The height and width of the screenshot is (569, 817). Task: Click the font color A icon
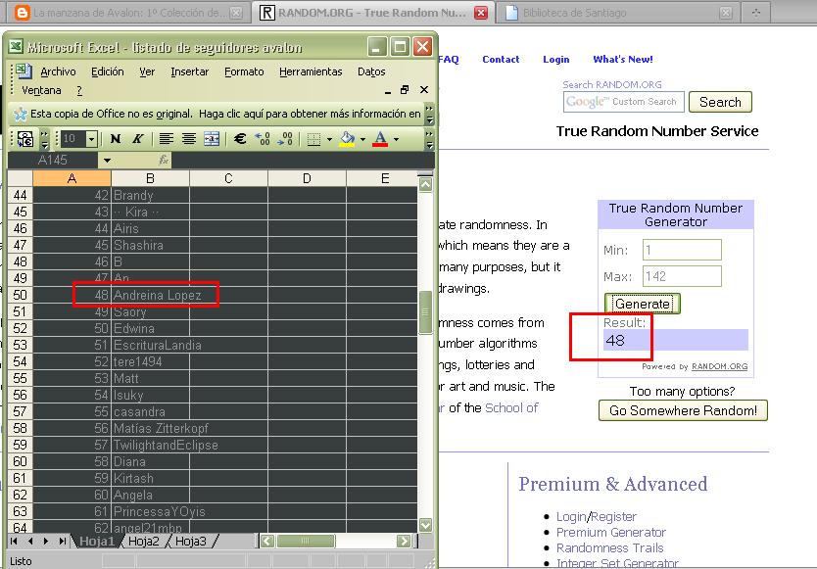point(380,139)
